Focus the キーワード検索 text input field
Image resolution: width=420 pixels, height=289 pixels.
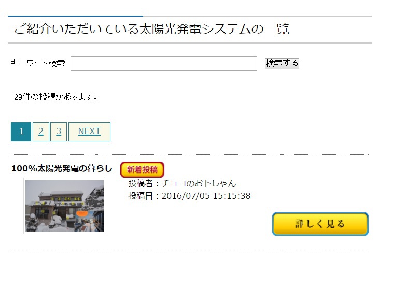(164, 64)
